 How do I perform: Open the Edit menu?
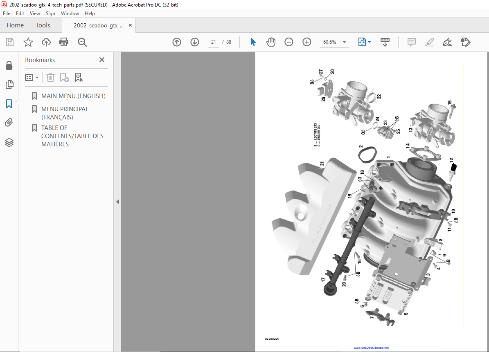pyautogui.click(x=20, y=13)
